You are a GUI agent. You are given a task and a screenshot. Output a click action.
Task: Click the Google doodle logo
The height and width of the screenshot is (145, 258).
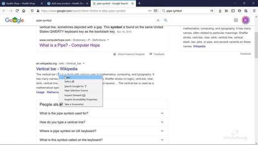[15, 20]
